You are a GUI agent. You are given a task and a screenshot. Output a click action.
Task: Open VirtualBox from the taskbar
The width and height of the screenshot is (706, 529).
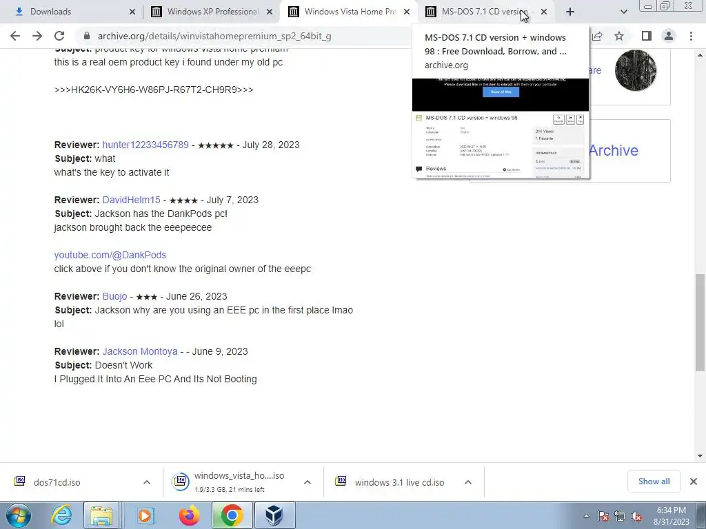pos(274,515)
